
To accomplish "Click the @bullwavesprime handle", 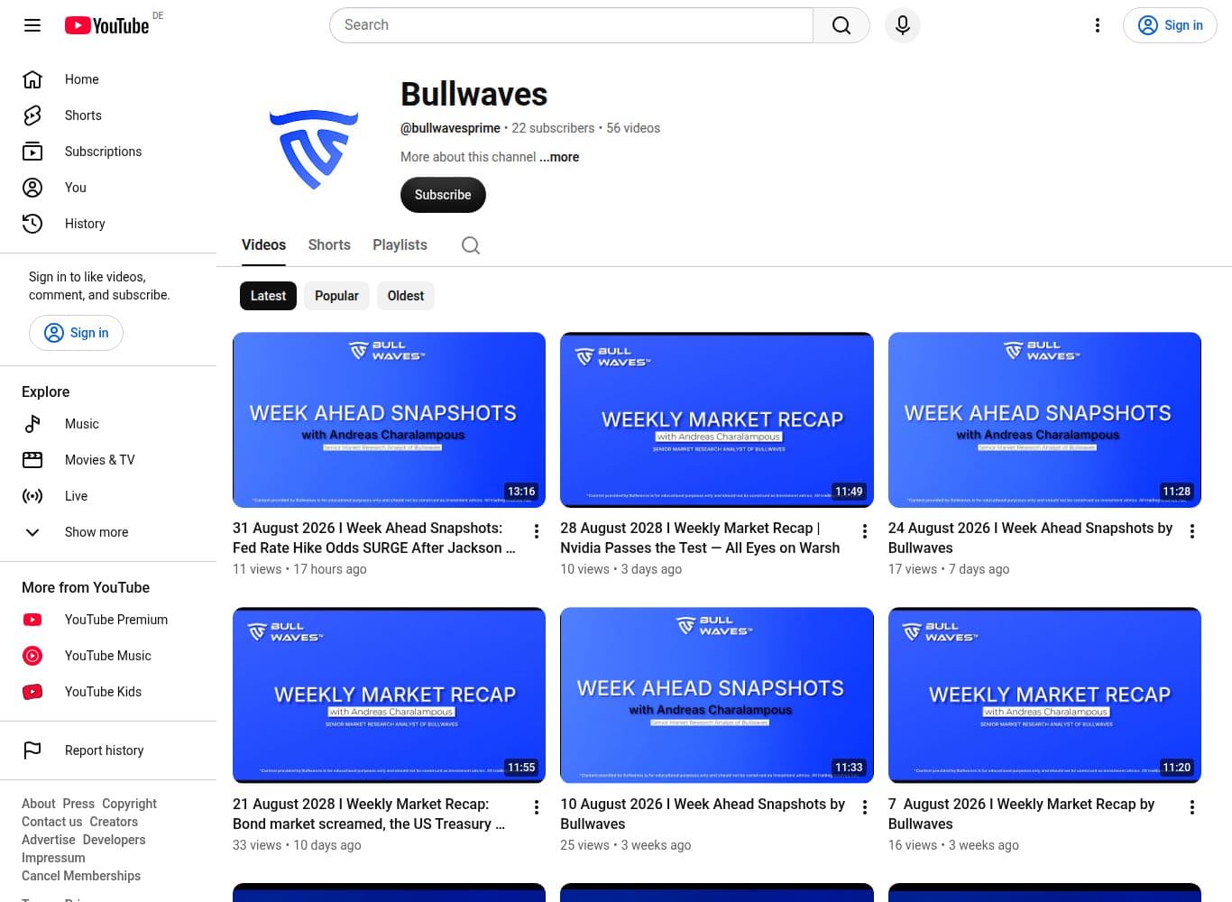I will 450,128.
